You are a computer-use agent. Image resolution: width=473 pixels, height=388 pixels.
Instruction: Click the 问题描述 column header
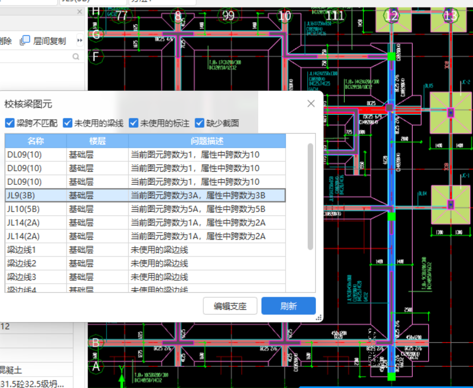(x=207, y=141)
